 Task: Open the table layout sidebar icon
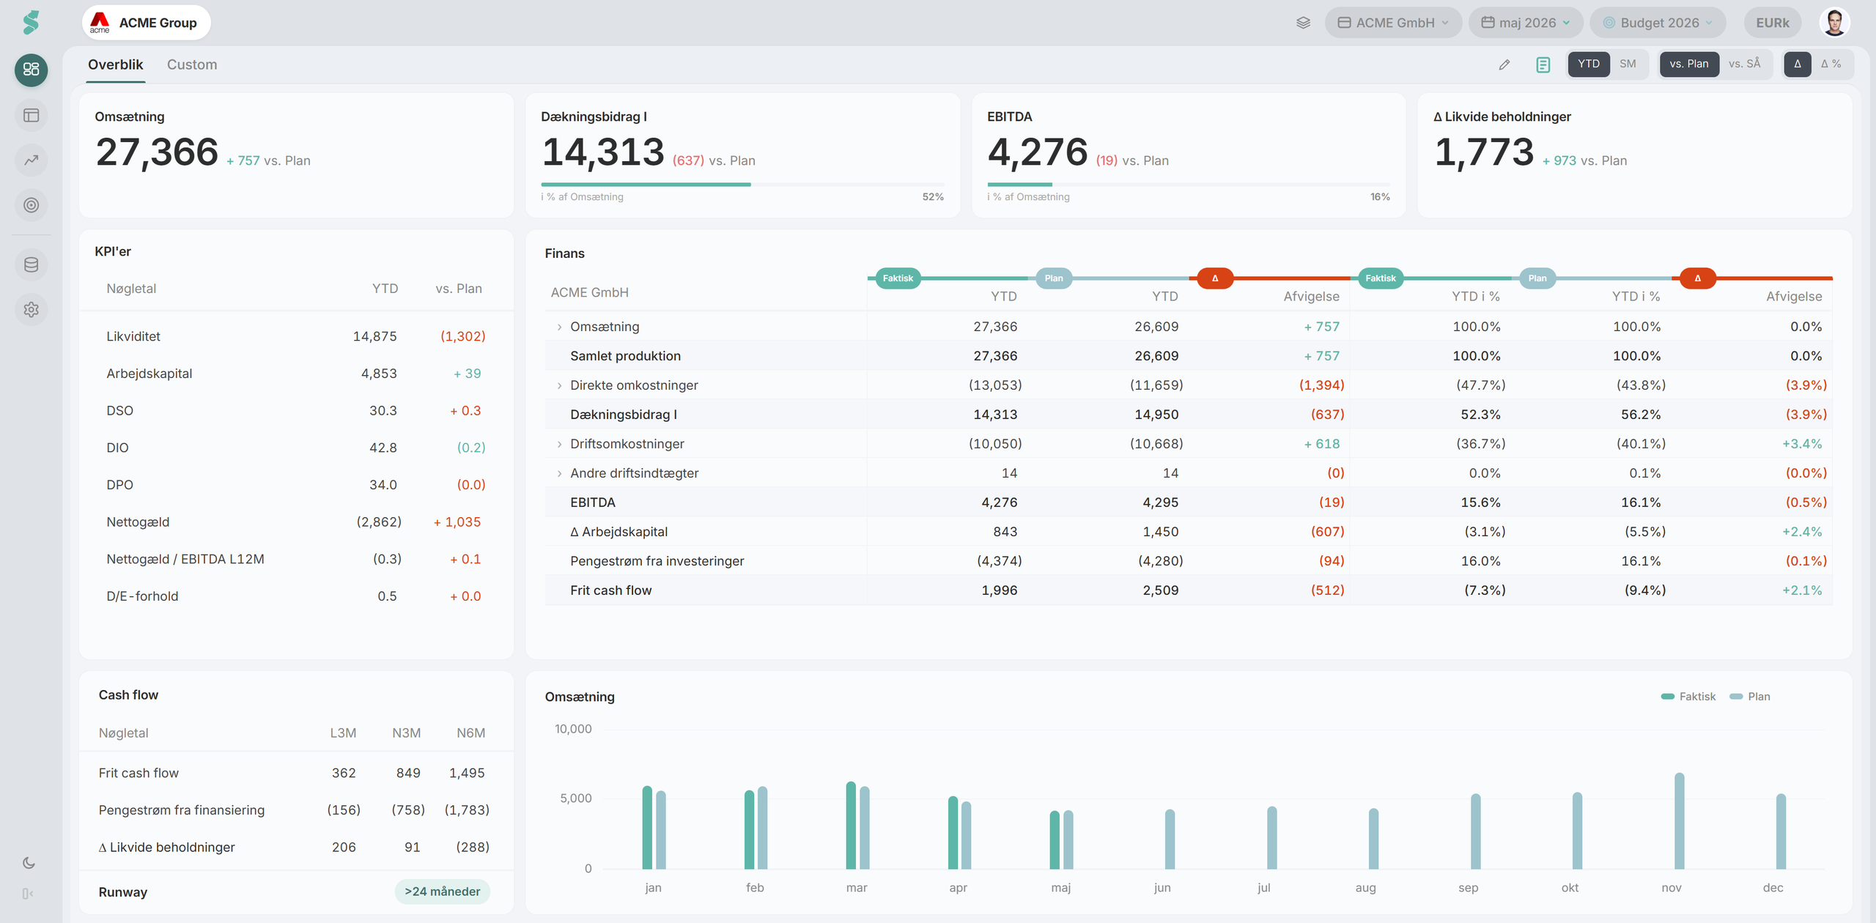coord(31,115)
